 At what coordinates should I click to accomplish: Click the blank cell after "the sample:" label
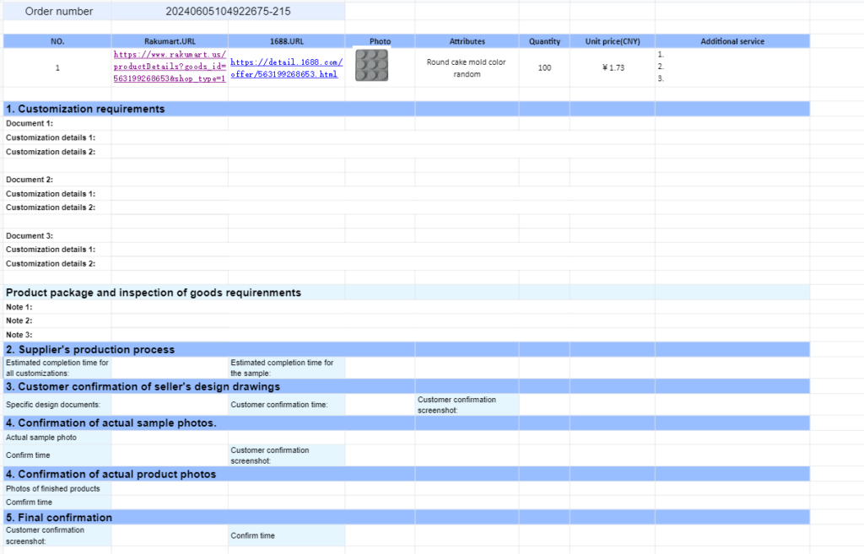(x=381, y=368)
